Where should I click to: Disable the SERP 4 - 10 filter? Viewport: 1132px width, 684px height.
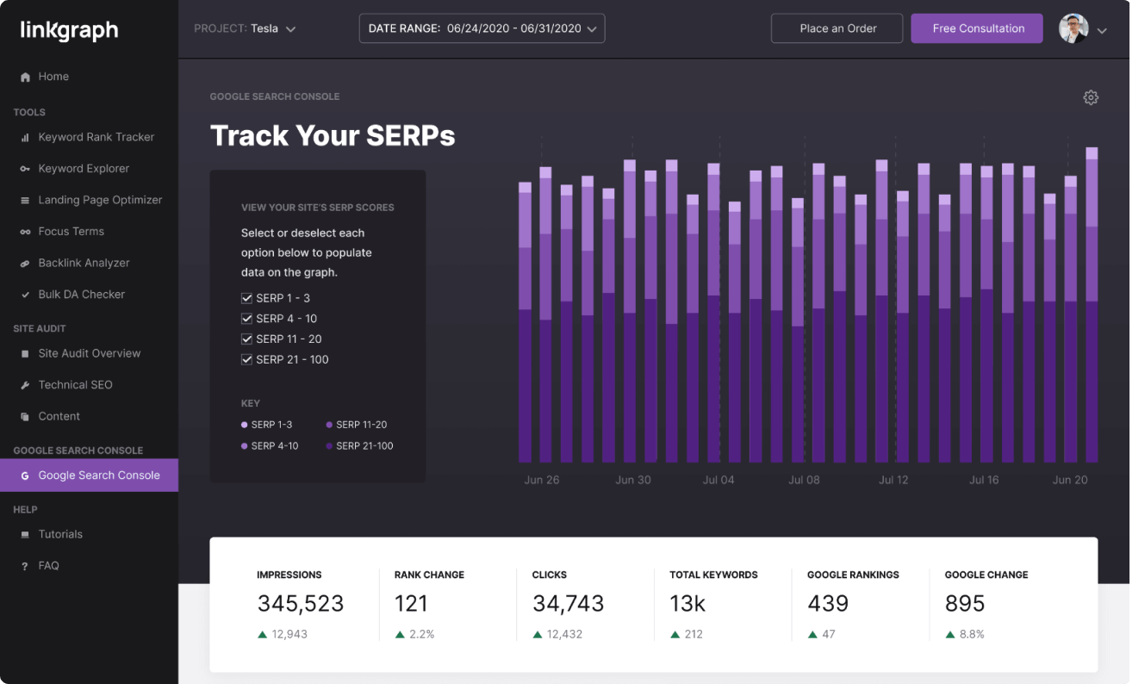(x=246, y=318)
